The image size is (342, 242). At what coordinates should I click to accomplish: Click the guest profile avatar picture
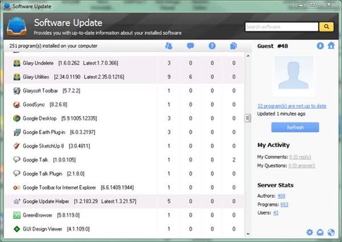click(294, 76)
